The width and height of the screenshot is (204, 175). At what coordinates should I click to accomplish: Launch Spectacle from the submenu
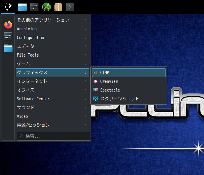[129, 90]
